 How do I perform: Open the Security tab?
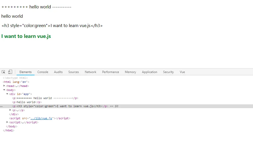(168, 72)
